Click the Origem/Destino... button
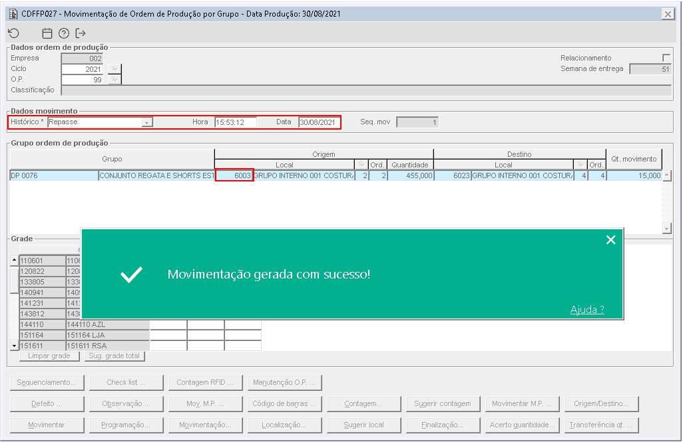This screenshot has height=442, width=683. click(602, 403)
